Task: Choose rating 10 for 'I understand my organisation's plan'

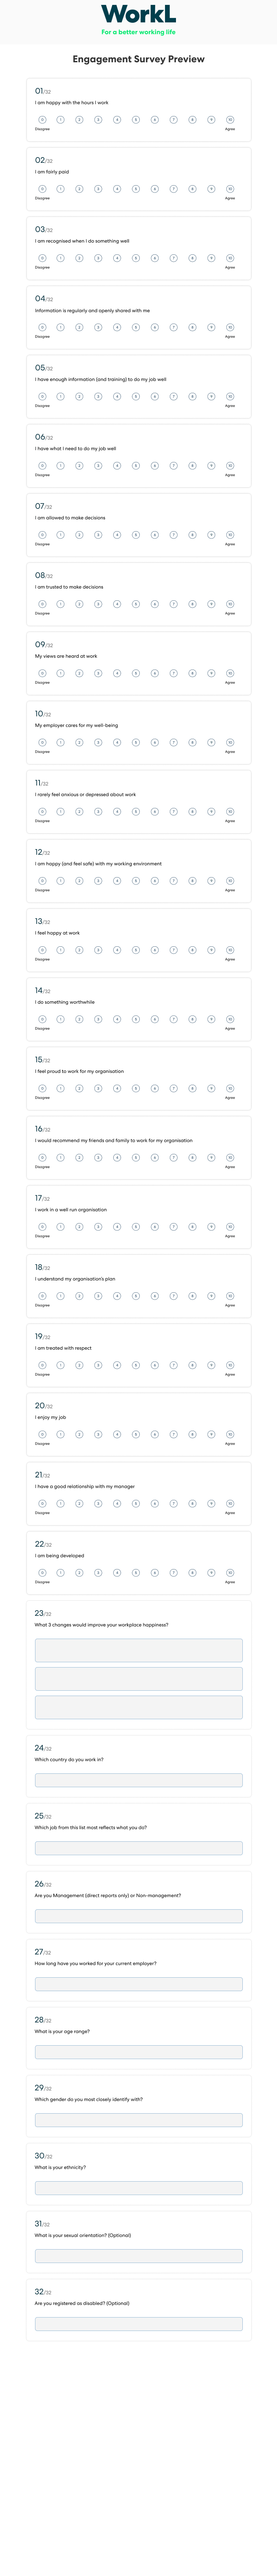Action: pyautogui.click(x=230, y=1296)
